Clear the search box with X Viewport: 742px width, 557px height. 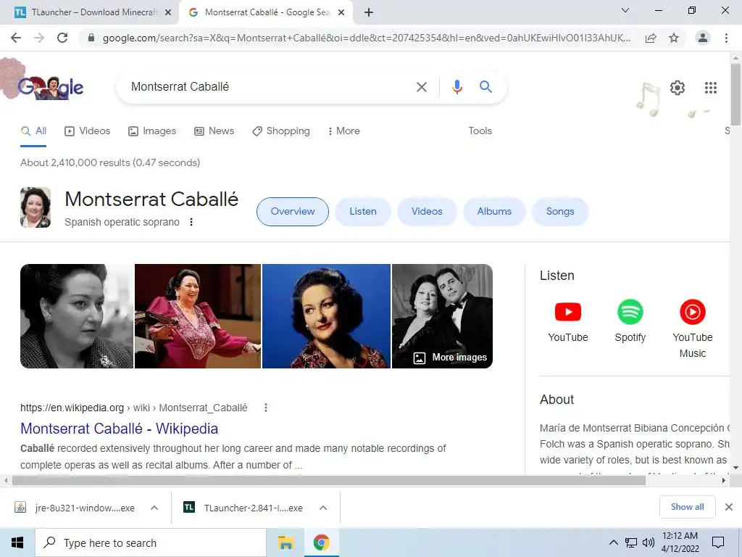[x=421, y=87]
